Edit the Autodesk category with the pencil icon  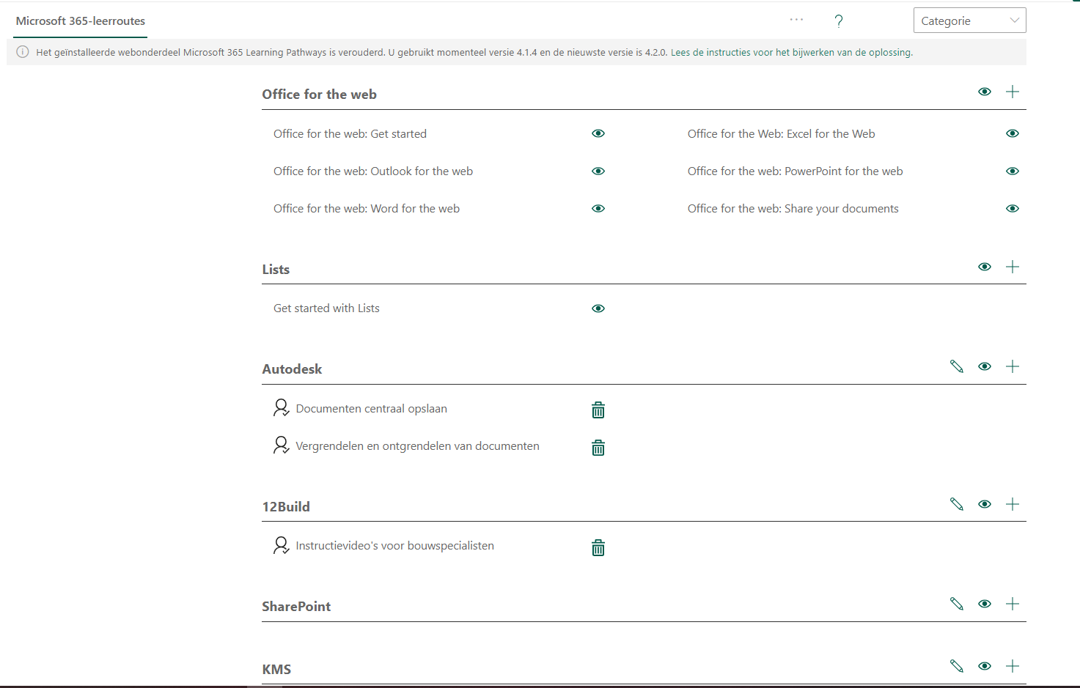(x=956, y=366)
